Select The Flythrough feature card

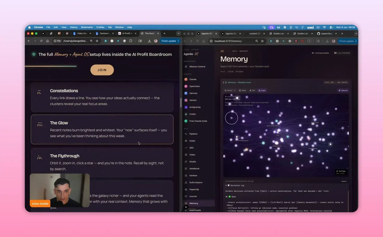click(x=102, y=162)
